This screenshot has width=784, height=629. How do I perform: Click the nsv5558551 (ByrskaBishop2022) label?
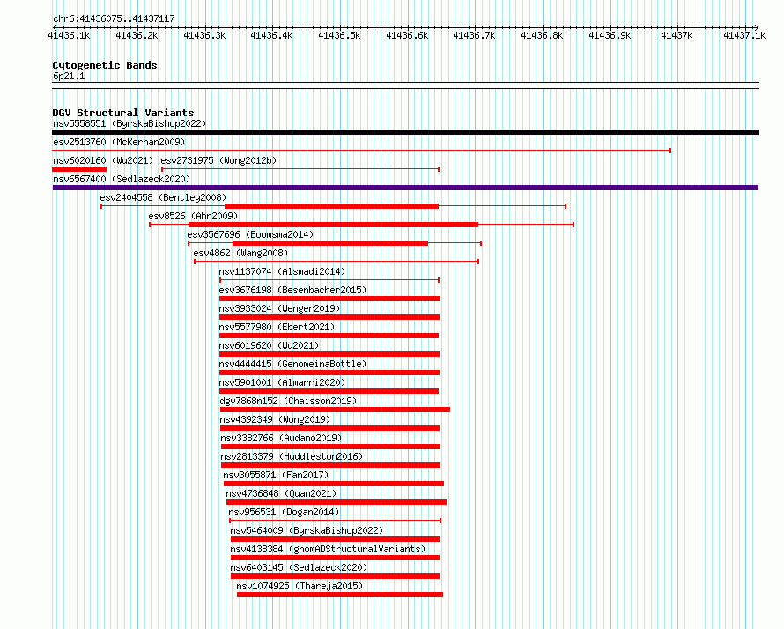pyautogui.click(x=129, y=123)
